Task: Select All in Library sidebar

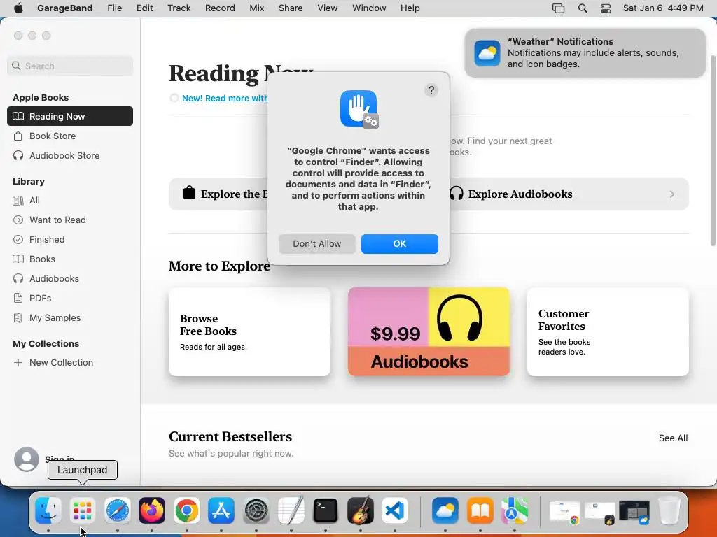Action: 70,200
